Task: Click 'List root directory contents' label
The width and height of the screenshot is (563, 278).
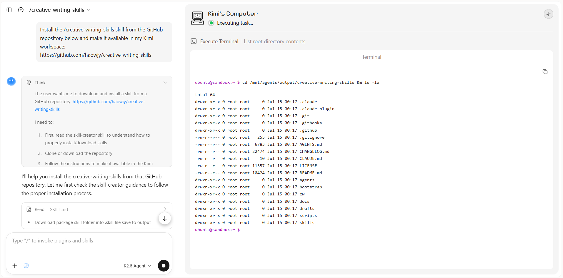Action: tap(274, 41)
